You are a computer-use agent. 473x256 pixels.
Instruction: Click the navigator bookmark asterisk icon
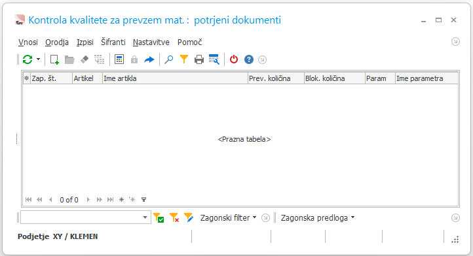pos(122,199)
